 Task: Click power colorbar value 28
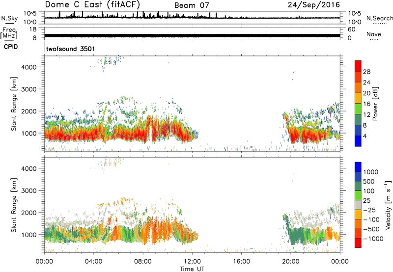pos(366,72)
